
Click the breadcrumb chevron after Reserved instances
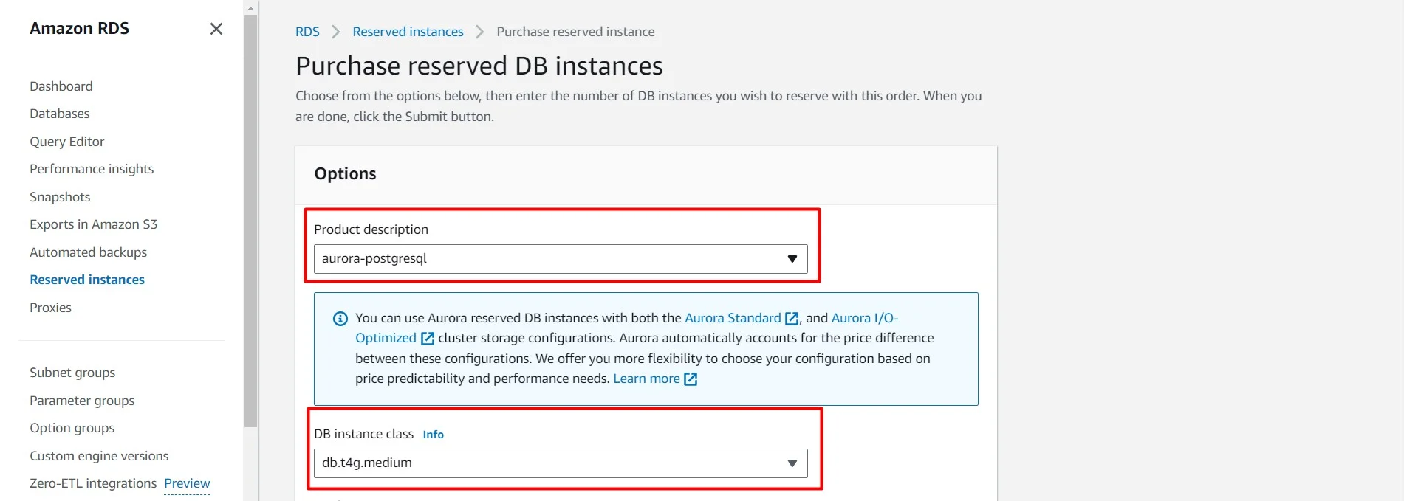point(480,32)
